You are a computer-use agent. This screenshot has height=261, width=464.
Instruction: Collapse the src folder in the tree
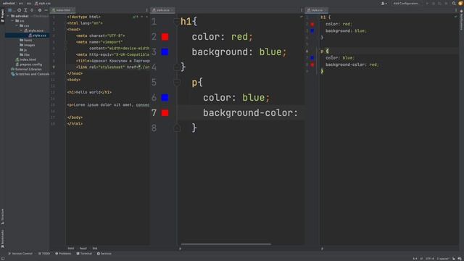pyautogui.click(x=12, y=21)
